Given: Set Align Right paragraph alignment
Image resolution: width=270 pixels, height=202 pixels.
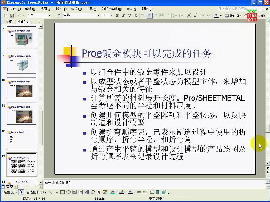Looking at the screenshot, I should [x=155, y=16].
